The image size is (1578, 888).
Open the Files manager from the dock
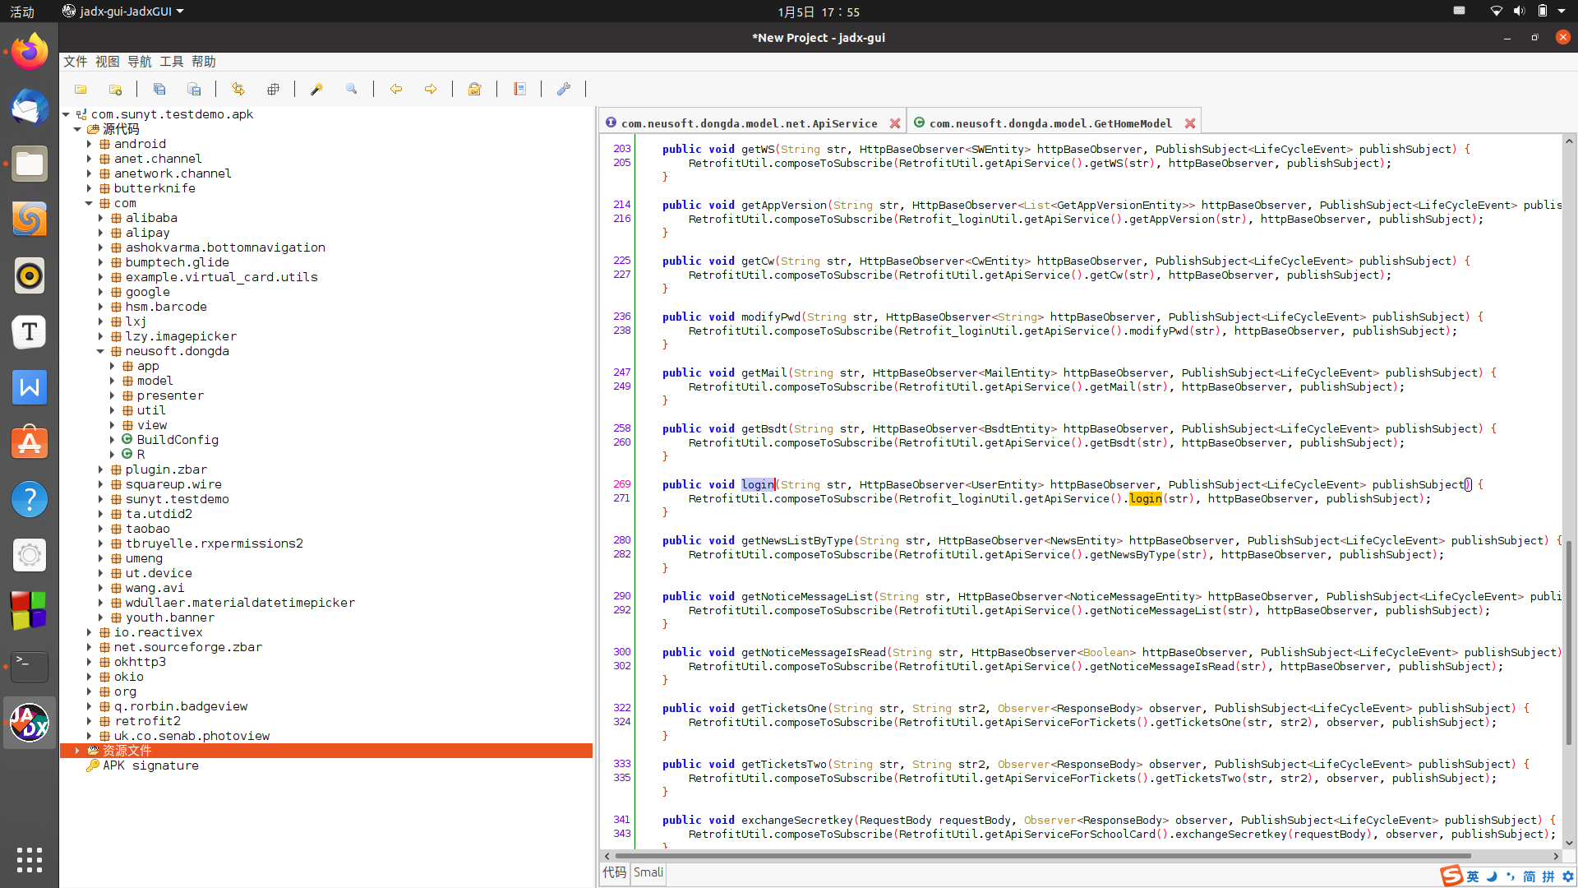click(30, 164)
